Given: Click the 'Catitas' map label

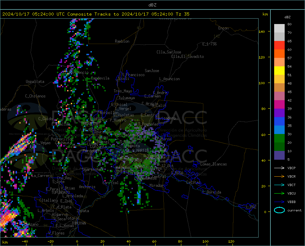Looking at the screenshot, I should click(x=193, y=182).
